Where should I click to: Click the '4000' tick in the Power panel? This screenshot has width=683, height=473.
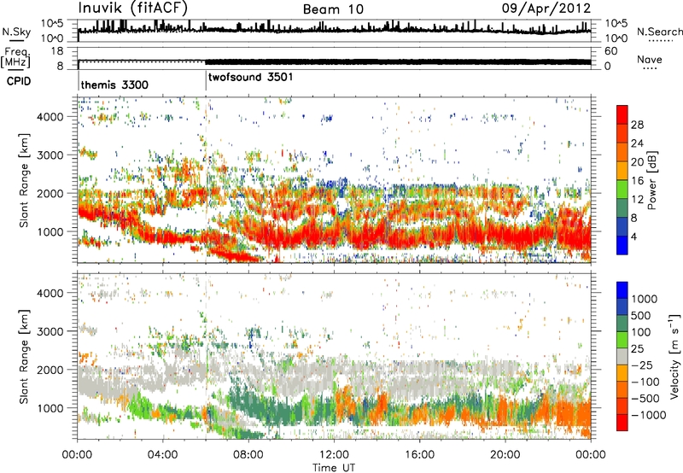[50, 117]
